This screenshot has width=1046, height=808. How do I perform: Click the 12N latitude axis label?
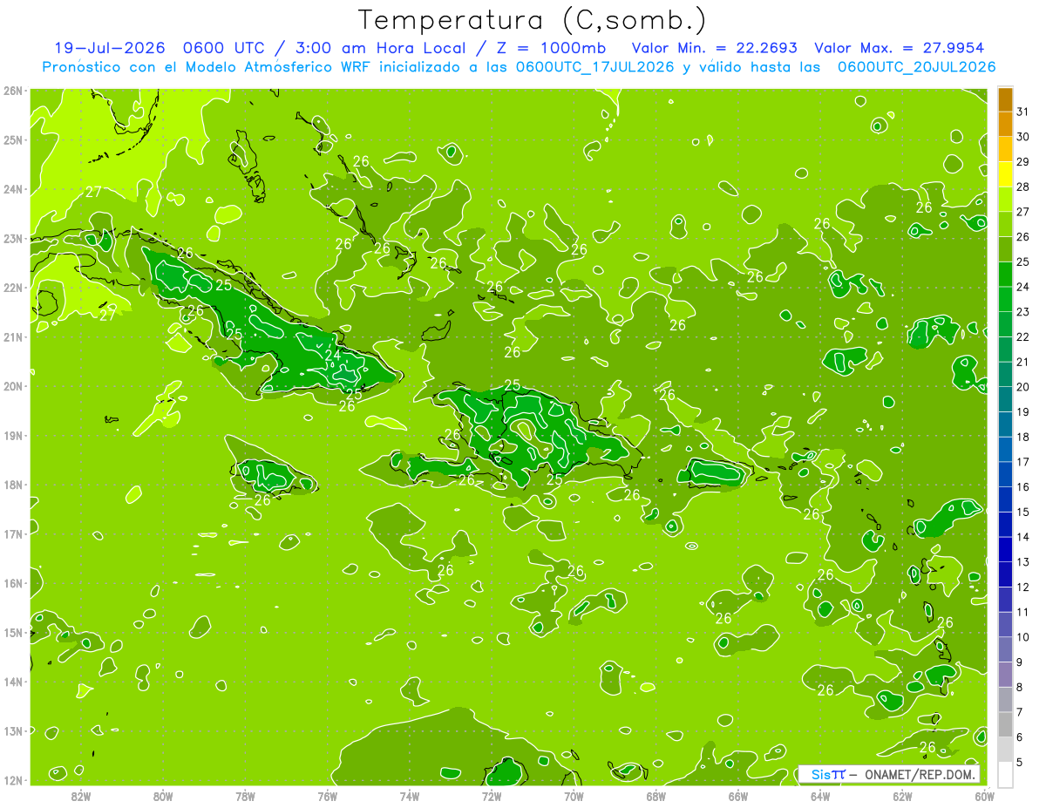pos(12,780)
